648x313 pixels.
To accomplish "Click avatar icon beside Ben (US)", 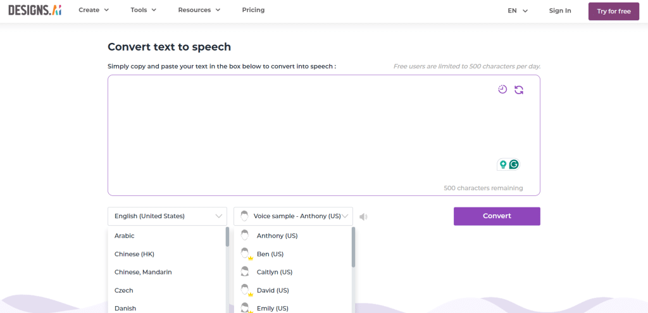I will 246,254.
